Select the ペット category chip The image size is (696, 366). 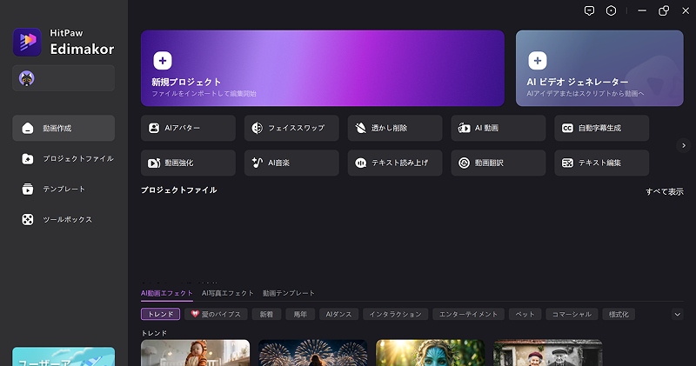[525, 314]
